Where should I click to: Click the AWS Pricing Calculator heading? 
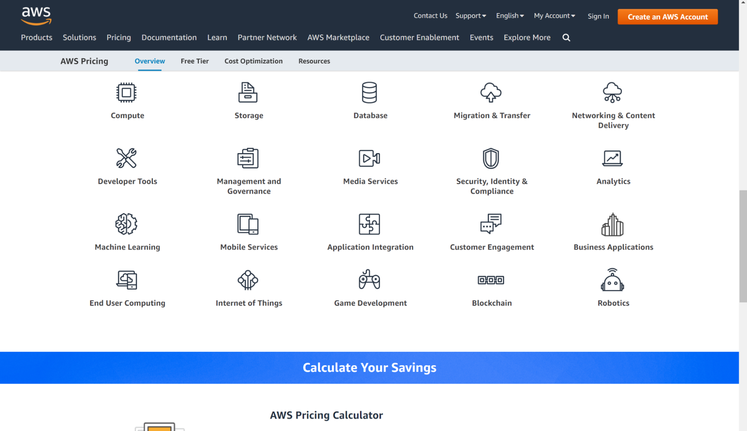pos(326,415)
